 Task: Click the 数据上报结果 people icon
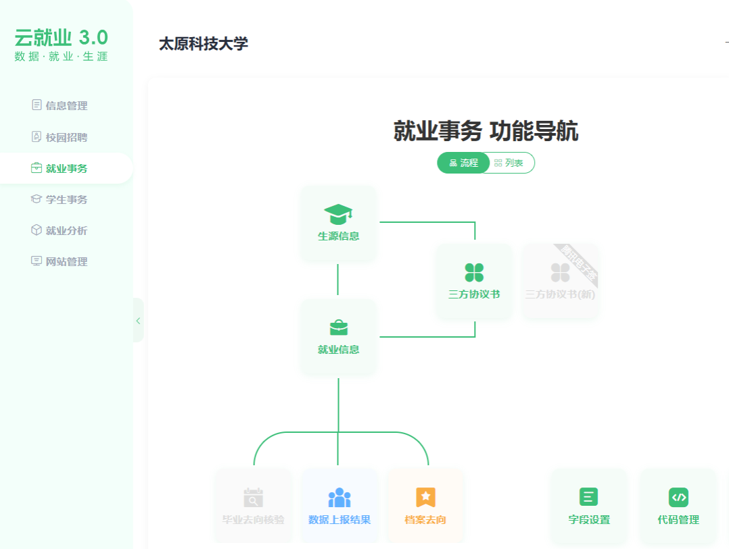click(339, 498)
